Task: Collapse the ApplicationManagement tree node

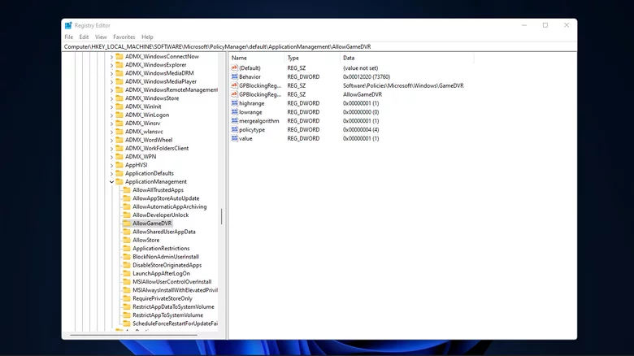Action: 111,182
